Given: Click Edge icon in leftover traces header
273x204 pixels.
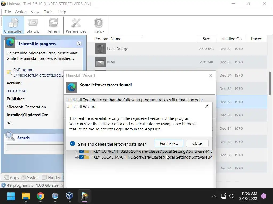Looking at the screenshot, I should coord(71,87).
